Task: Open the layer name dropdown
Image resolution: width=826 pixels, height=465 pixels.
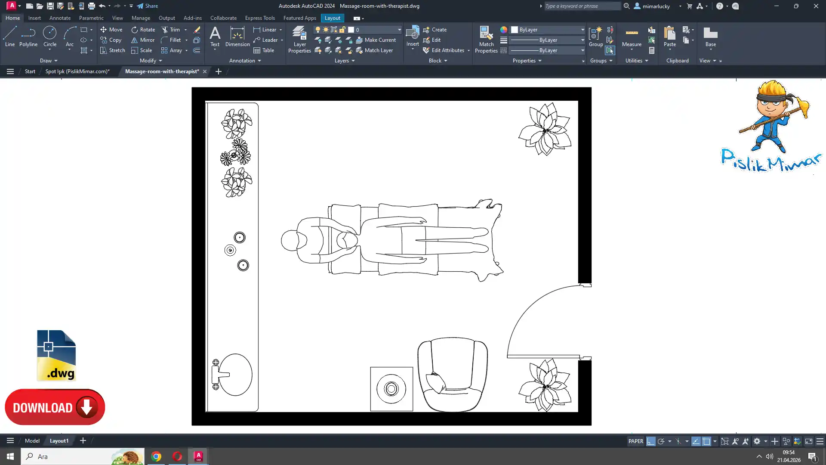Action: 399,30
